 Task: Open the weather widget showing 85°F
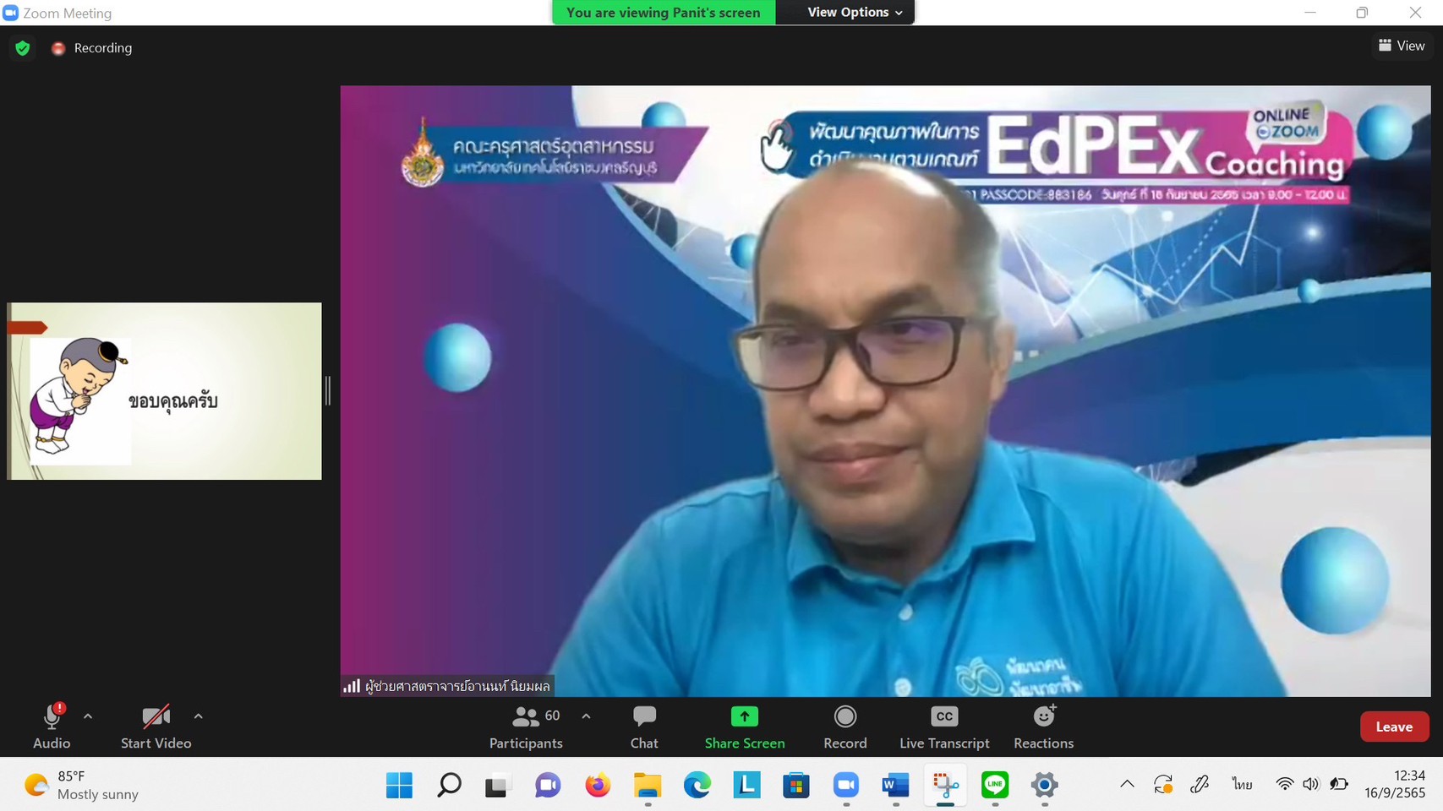point(82,786)
